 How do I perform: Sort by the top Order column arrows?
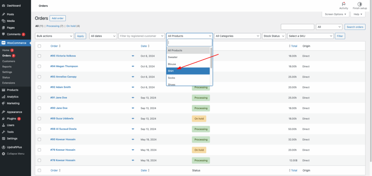click(60, 46)
